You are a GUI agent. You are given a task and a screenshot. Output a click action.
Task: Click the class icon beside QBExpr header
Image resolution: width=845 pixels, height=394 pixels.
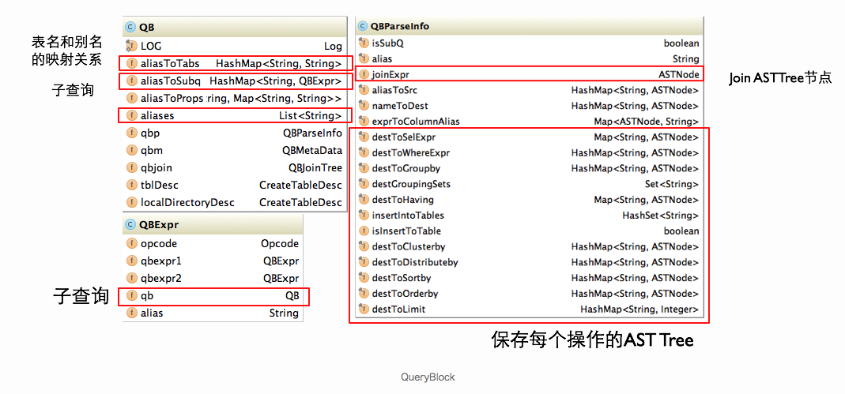[x=130, y=224]
